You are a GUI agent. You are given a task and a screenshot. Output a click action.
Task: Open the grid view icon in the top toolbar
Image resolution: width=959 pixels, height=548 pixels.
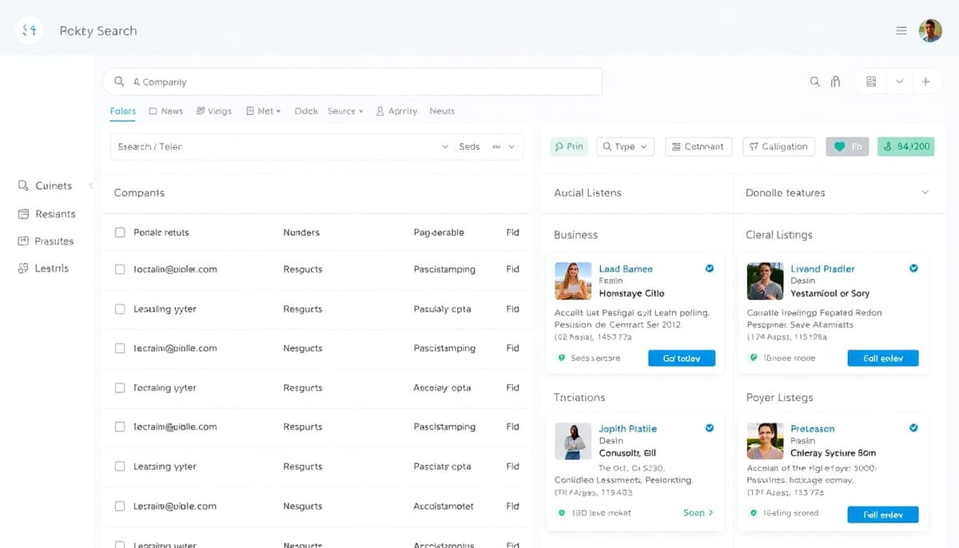pos(870,81)
